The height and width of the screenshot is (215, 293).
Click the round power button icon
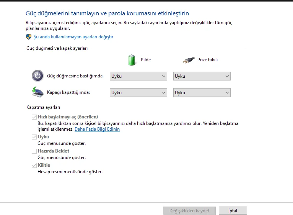pos(37,76)
